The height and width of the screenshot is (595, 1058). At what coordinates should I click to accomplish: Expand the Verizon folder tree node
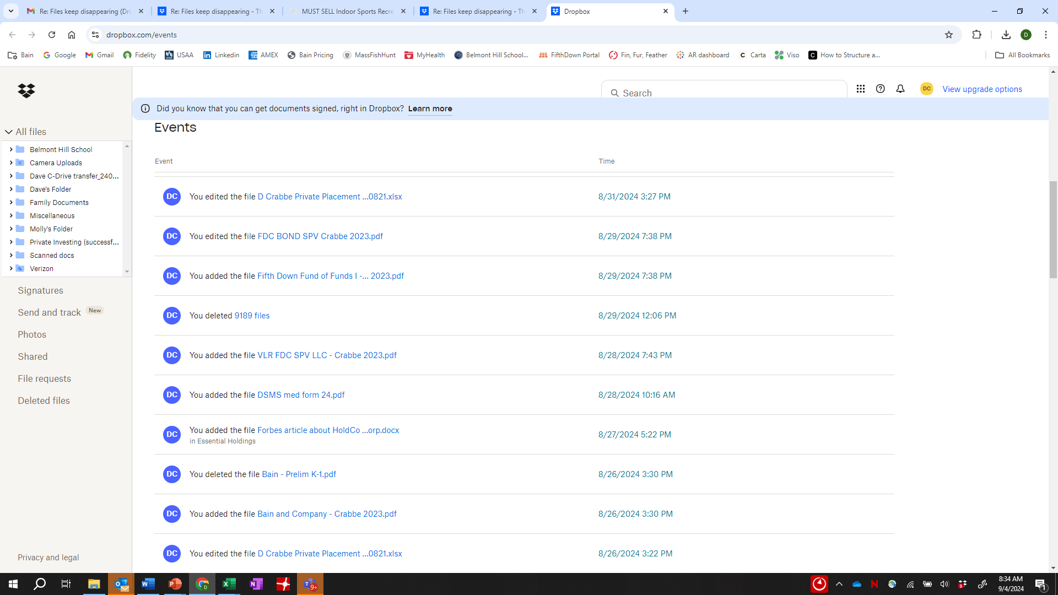(x=11, y=268)
